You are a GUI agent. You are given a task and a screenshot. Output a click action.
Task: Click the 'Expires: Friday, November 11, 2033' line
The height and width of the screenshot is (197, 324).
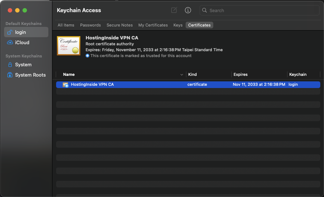coord(154,50)
